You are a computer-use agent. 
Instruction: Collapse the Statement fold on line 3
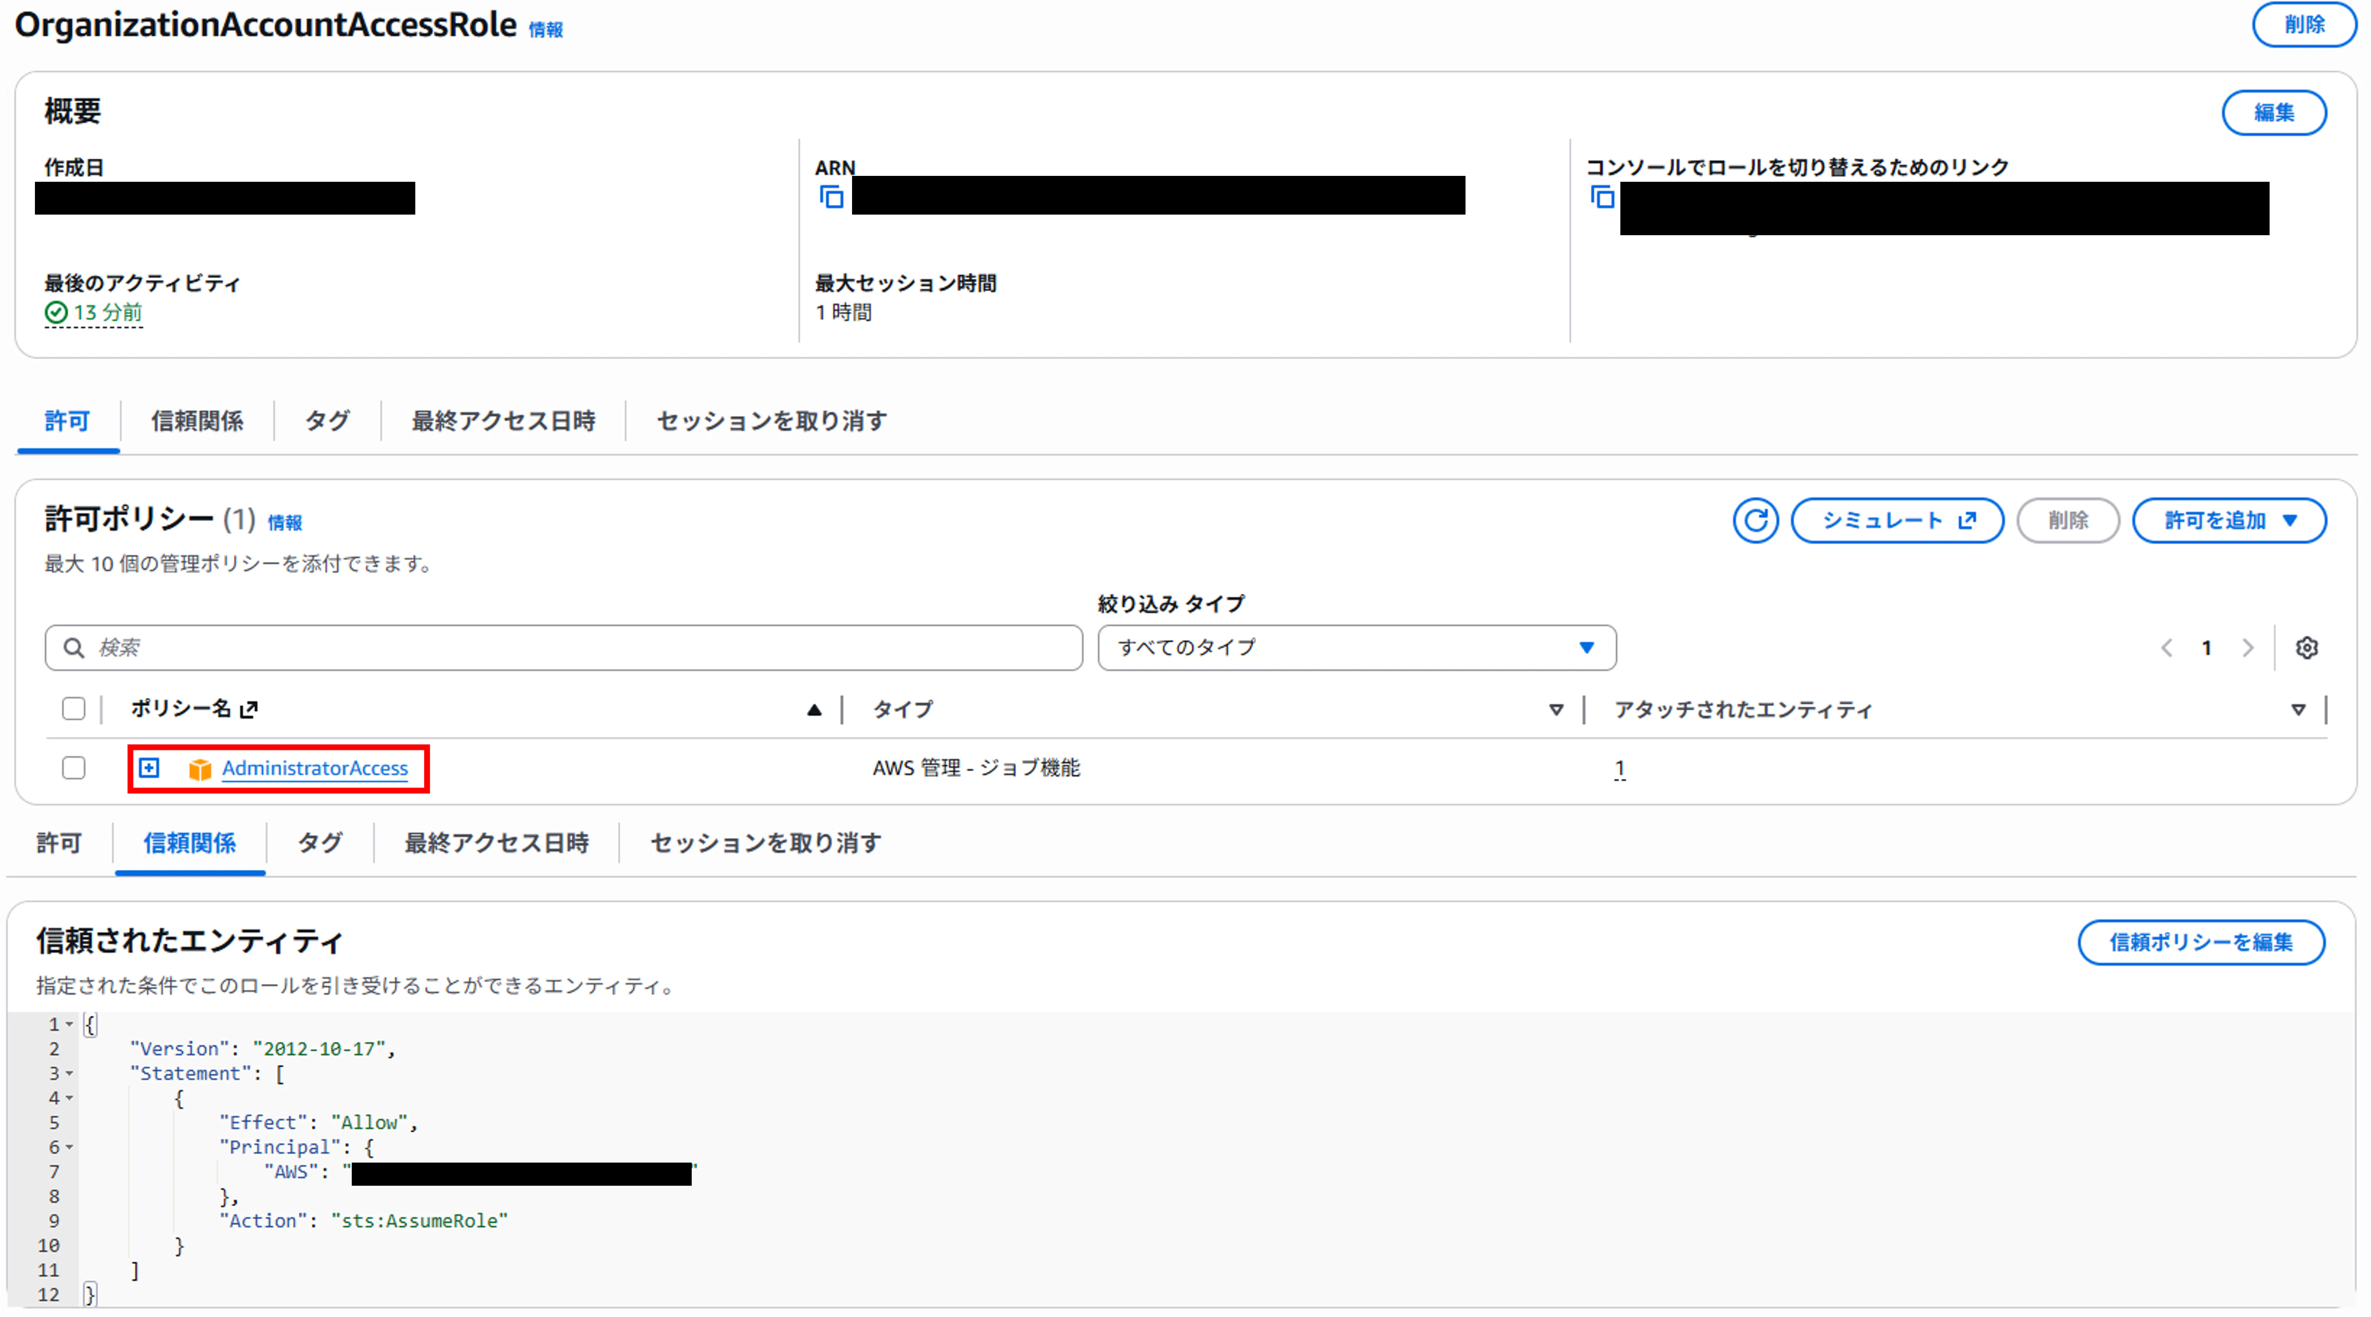pos(69,1073)
